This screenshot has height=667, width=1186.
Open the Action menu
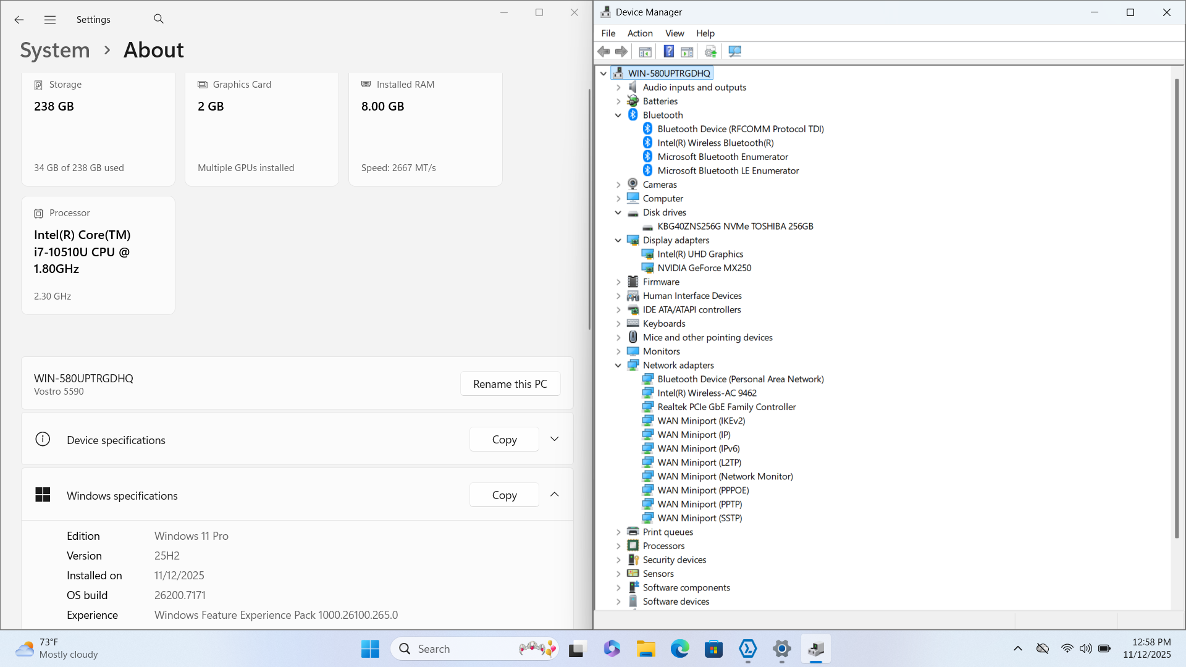(639, 33)
